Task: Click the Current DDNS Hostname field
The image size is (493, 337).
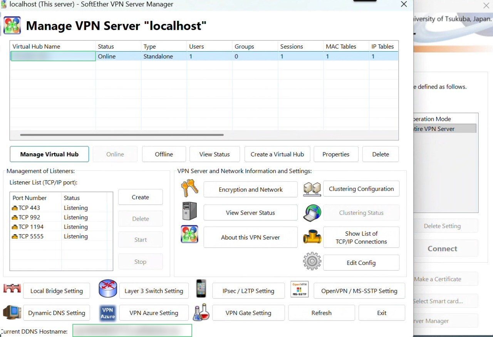Action: point(132,331)
